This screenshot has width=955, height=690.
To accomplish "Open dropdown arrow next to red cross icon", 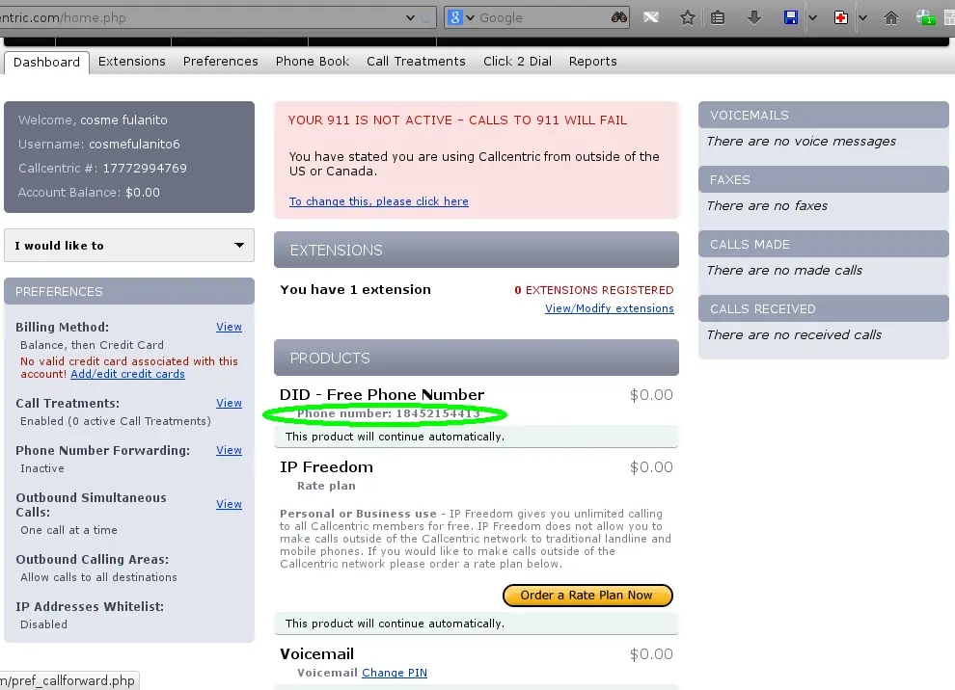I will pyautogui.click(x=862, y=17).
